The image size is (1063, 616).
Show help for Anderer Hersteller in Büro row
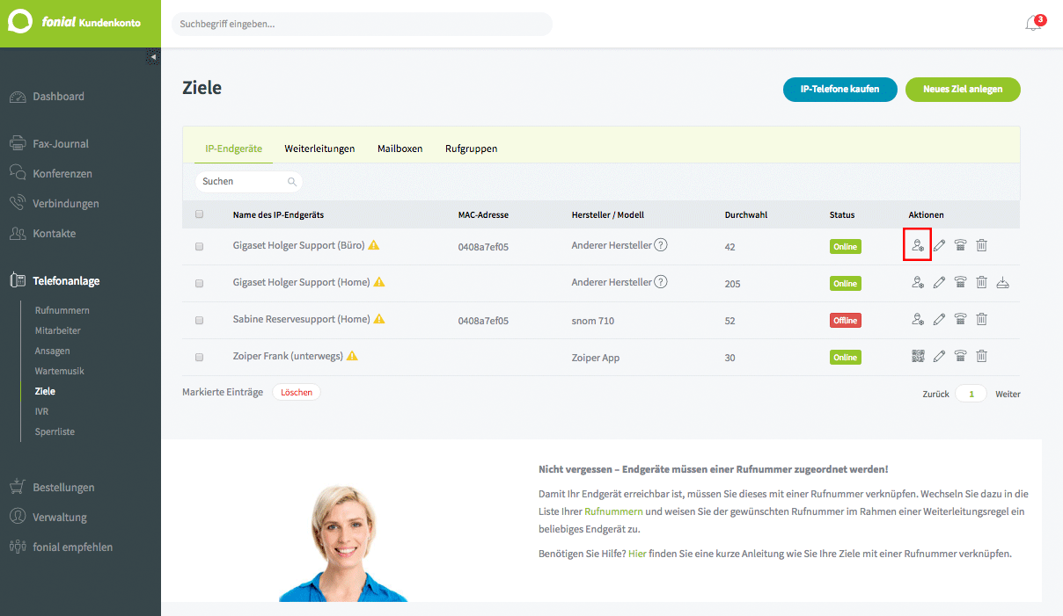[x=661, y=245]
